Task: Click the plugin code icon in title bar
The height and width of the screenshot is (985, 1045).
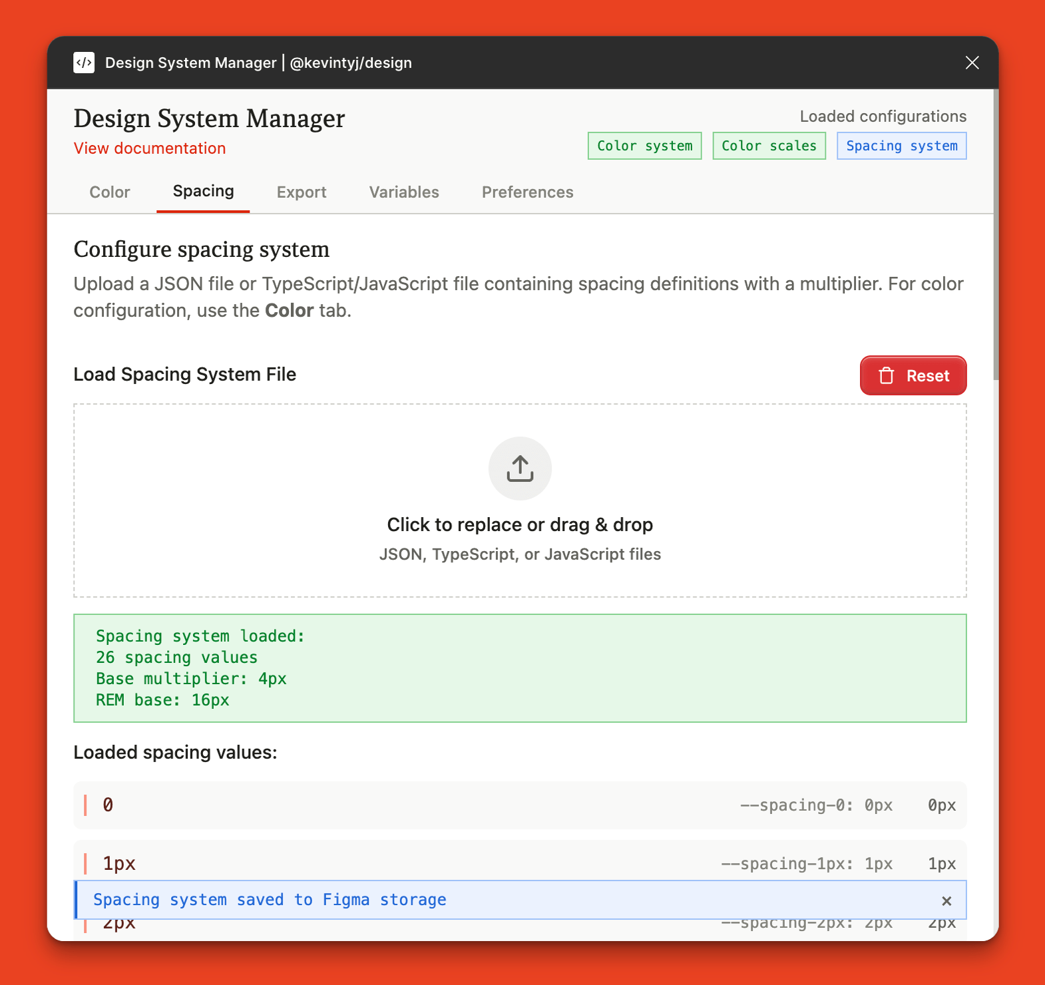Action: [x=84, y=63]
